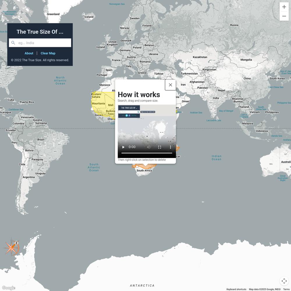
Task: Click the Mongolia label
Action: coord(246,60)
